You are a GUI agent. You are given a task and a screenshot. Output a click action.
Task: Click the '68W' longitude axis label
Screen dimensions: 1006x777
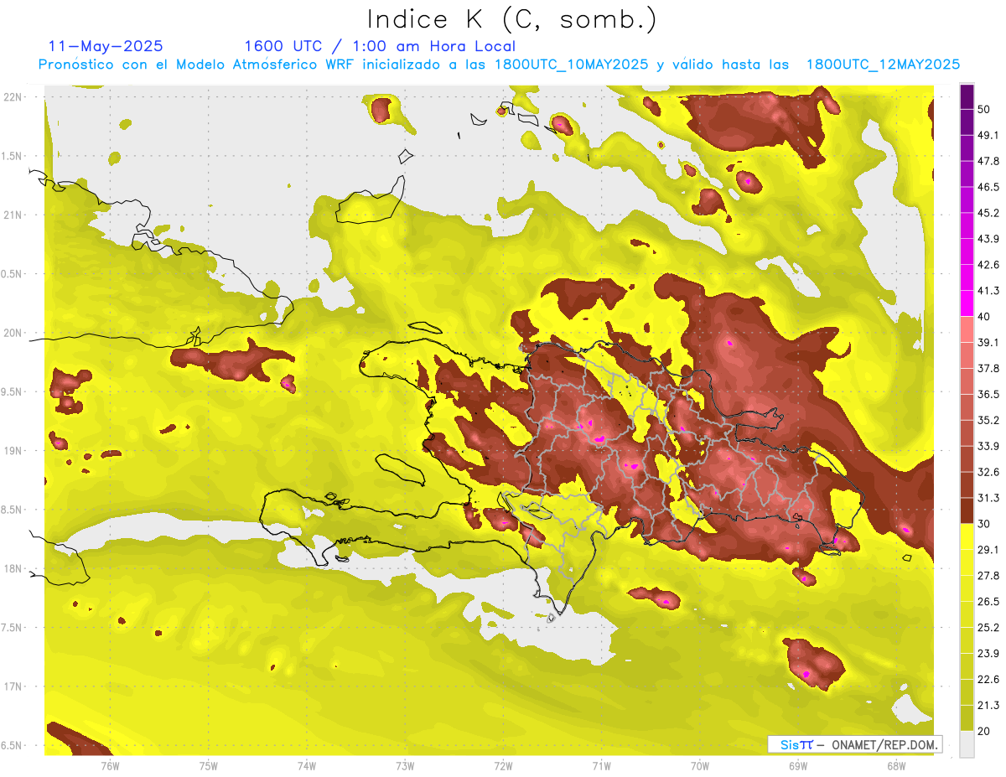[896, 767]
